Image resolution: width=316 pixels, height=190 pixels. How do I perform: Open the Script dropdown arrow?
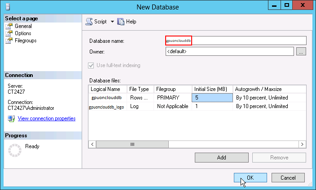[112, 22]
